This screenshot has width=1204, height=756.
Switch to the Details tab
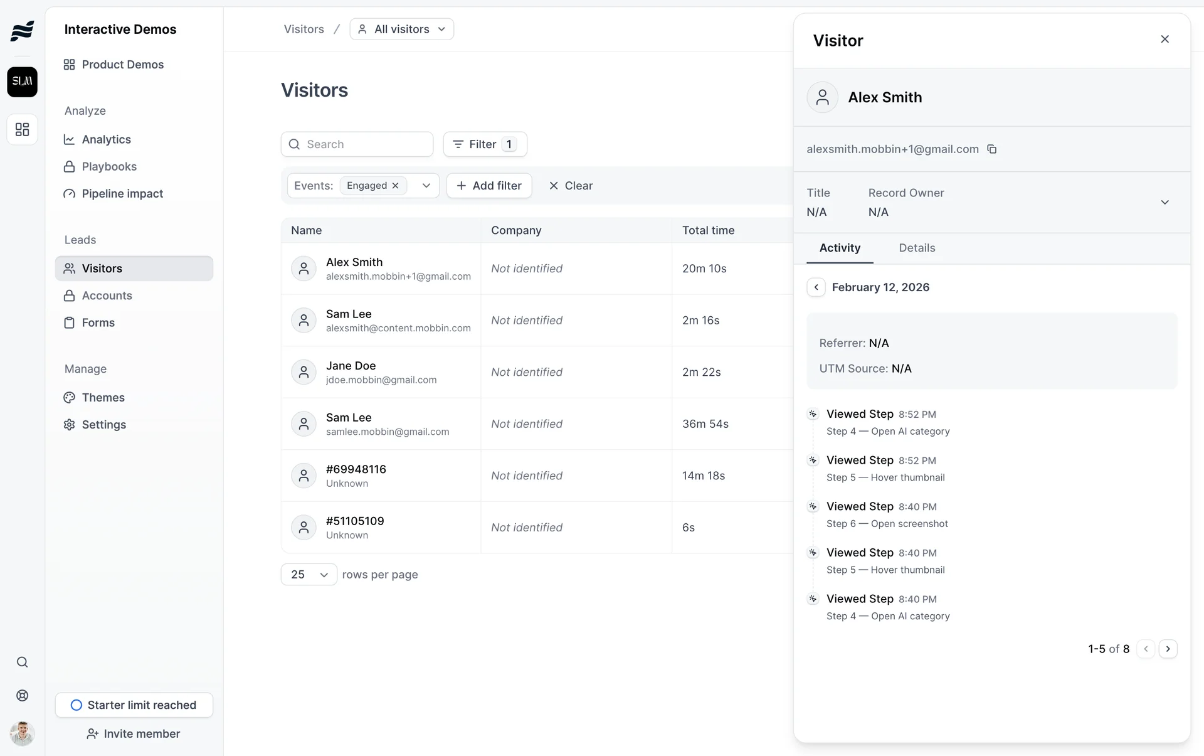click(x=917, y=248)
